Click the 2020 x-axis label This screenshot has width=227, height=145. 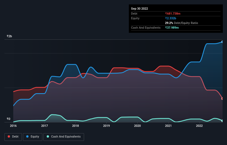click(x=137, y=126)
